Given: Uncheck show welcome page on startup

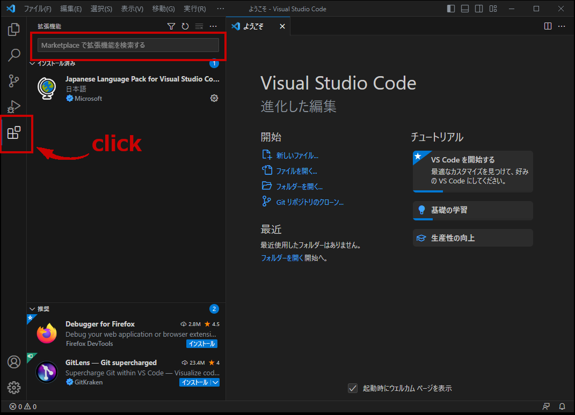Looking at the screenshot, I should (x=353, y=388).
